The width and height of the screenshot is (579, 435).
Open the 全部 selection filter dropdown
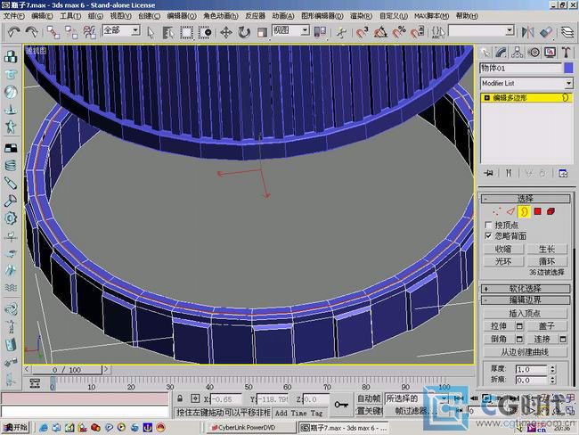(135, 30)
